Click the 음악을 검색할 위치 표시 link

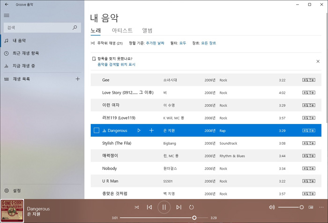(x=116, y=65)
